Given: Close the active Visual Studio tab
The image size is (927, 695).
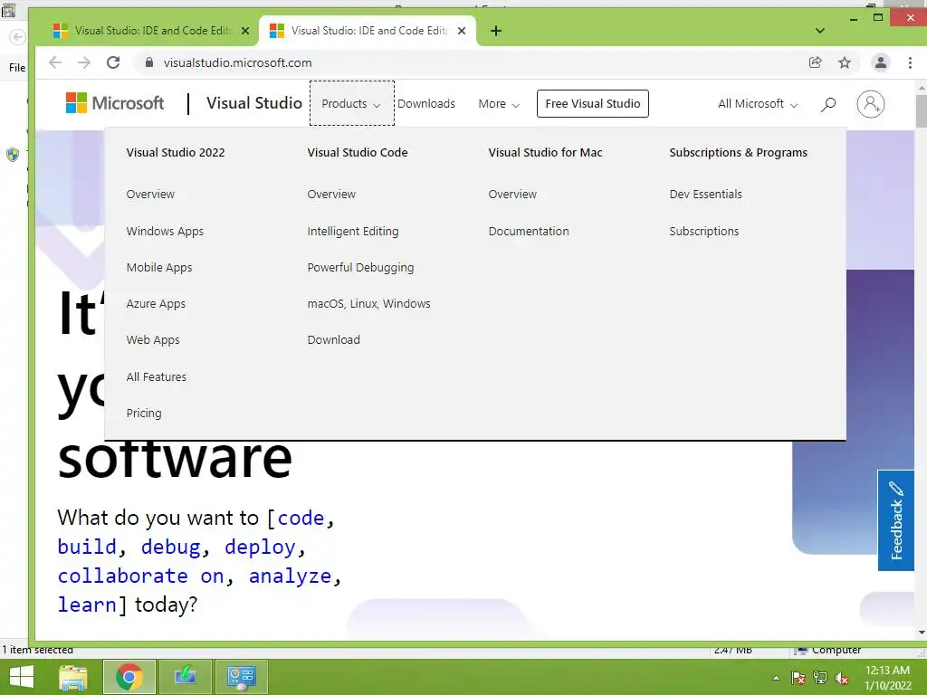Looking at the screenshot, I should [x=462, y=31].
